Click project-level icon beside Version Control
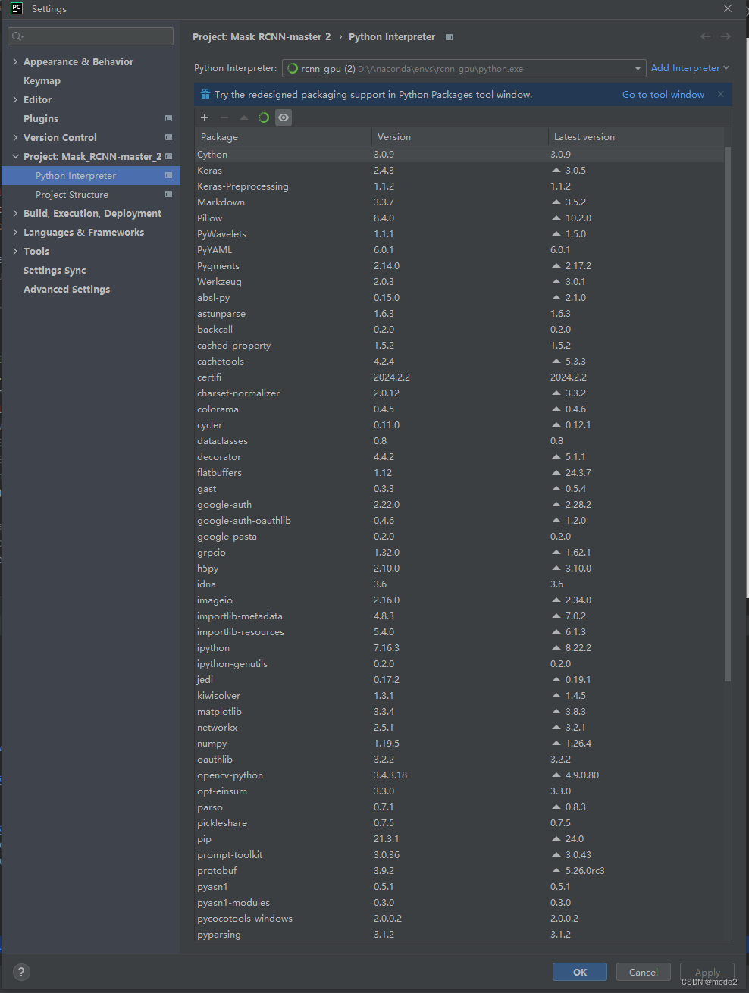The image size is (749, 993). click(x=168, y=137)
